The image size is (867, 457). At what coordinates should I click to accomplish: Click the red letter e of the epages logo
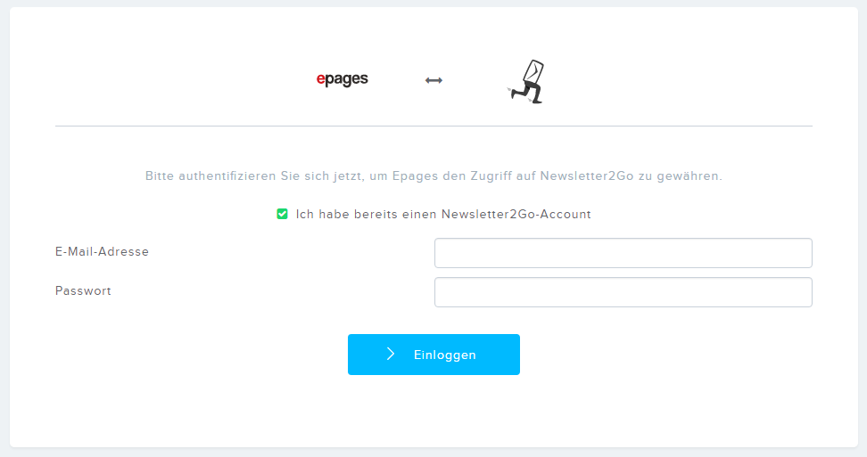coord(320,79)
